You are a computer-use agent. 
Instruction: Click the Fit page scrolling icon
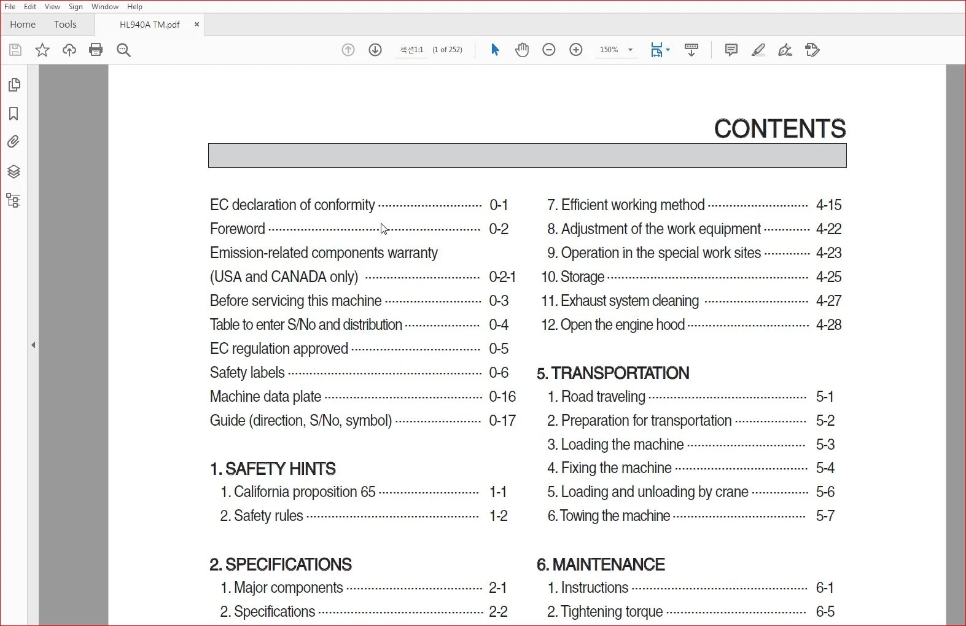coord(656,50)
